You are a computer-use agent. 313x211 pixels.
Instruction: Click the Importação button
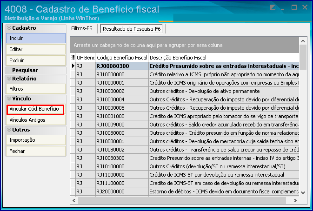[36, 140]
